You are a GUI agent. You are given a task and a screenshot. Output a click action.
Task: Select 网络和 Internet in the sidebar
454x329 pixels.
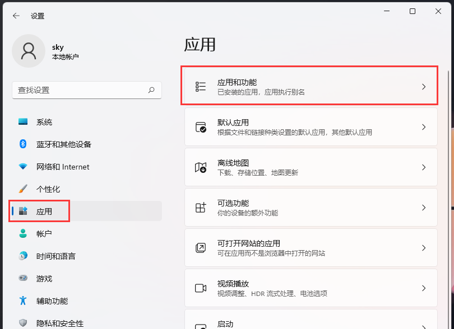click(x=62, y=167)
